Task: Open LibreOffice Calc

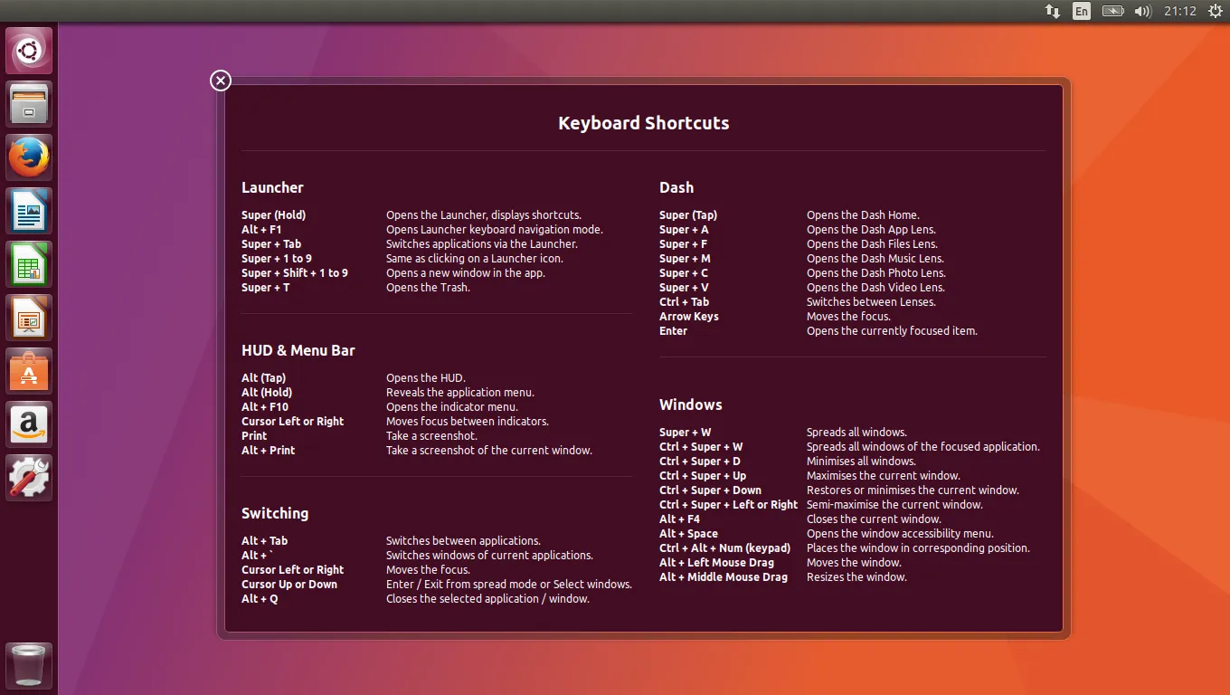Action: [x=28, y=263]
